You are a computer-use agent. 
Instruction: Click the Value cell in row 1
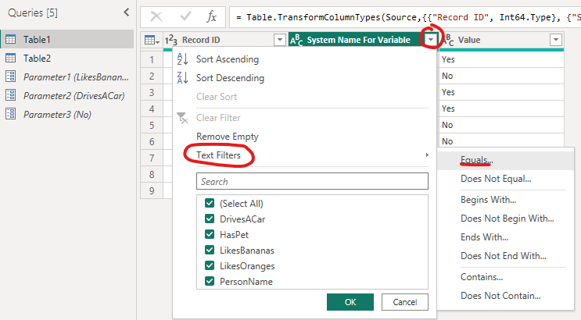coord(501,59)
